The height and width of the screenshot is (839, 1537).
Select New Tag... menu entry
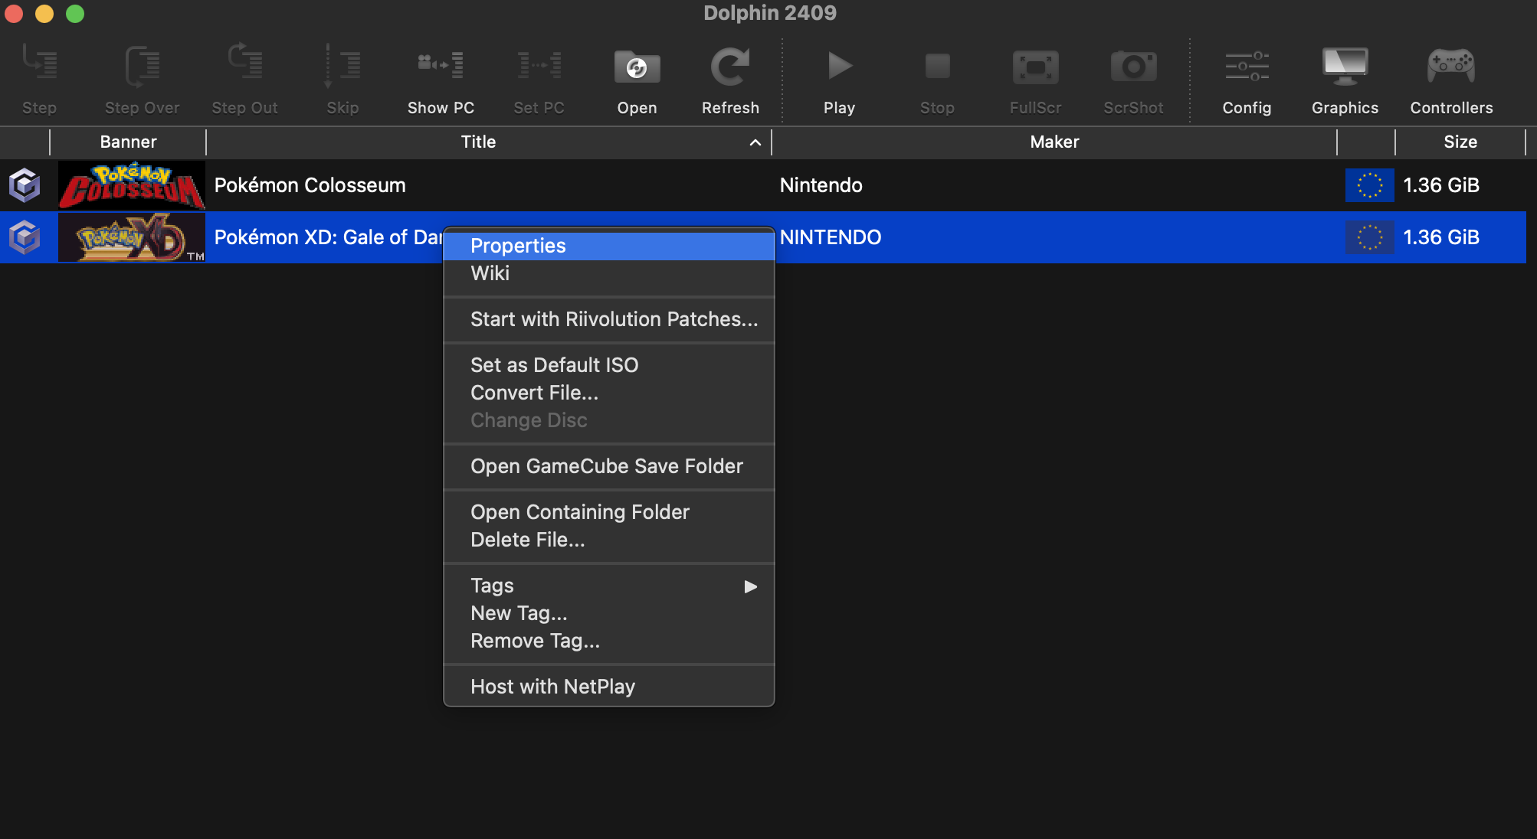[609, 613]
